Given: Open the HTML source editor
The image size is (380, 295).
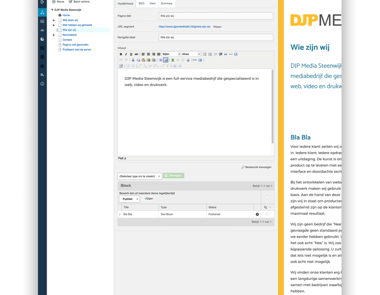Looking at the screenshot, I should click(x=195, y=60).
